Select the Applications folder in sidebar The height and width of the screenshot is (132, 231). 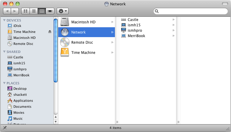[23, 101]
